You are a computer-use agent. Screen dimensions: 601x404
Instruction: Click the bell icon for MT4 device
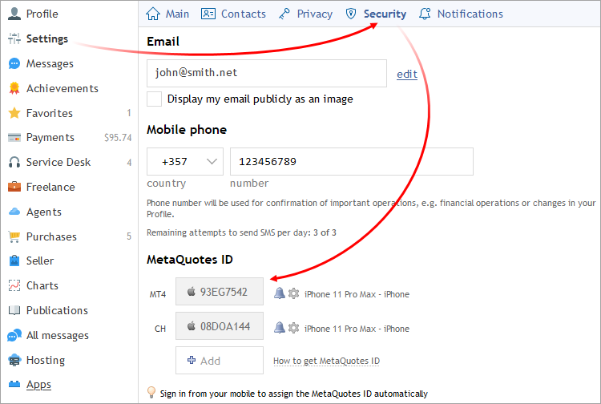pos(280,293)
